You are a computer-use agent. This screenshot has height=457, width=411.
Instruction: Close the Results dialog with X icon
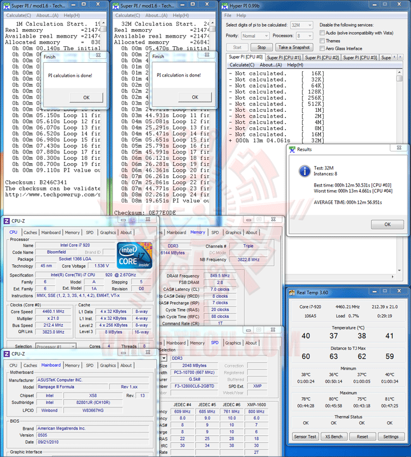click(x=399, y=148)
